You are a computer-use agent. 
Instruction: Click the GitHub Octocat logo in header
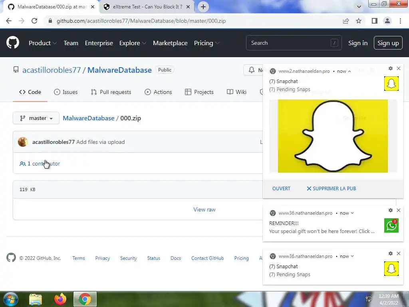[x=12, y=42]
